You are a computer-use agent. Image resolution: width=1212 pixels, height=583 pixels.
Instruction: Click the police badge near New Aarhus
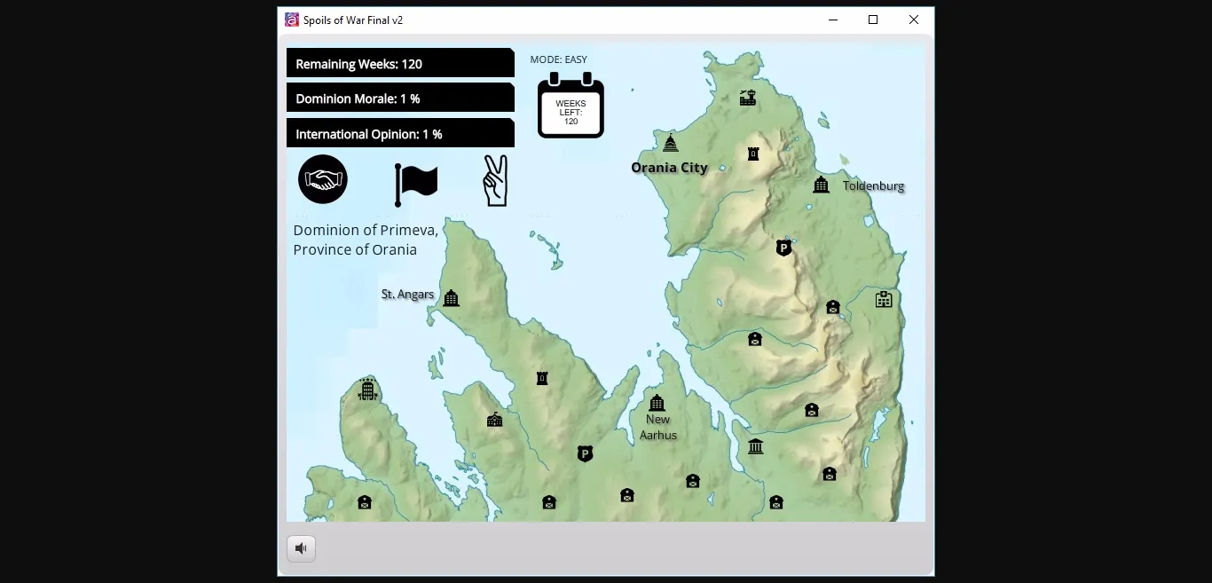[585, 453]
